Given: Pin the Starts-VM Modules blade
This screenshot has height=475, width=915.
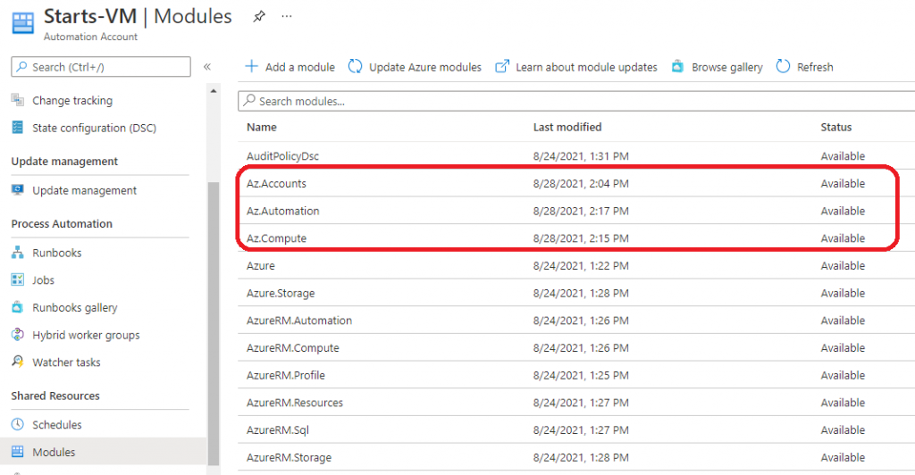Looking at the screenshot, I should tap(259, 16).
